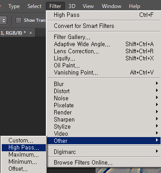The image size is (161, 173).
Task: Enable the Show Transform Controls checkbox
Action: click(19, 20)
